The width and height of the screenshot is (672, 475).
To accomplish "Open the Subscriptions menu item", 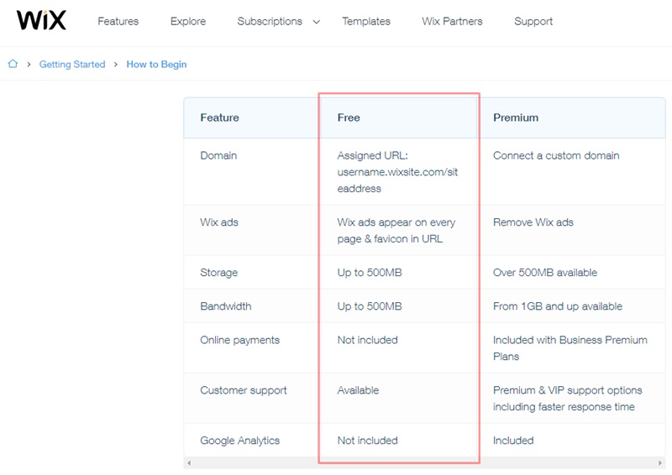I will tap(270, 22).
